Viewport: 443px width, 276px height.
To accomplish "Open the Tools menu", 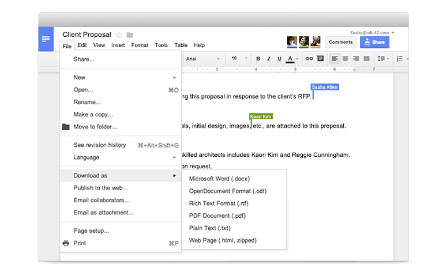I will coord(161,45).
